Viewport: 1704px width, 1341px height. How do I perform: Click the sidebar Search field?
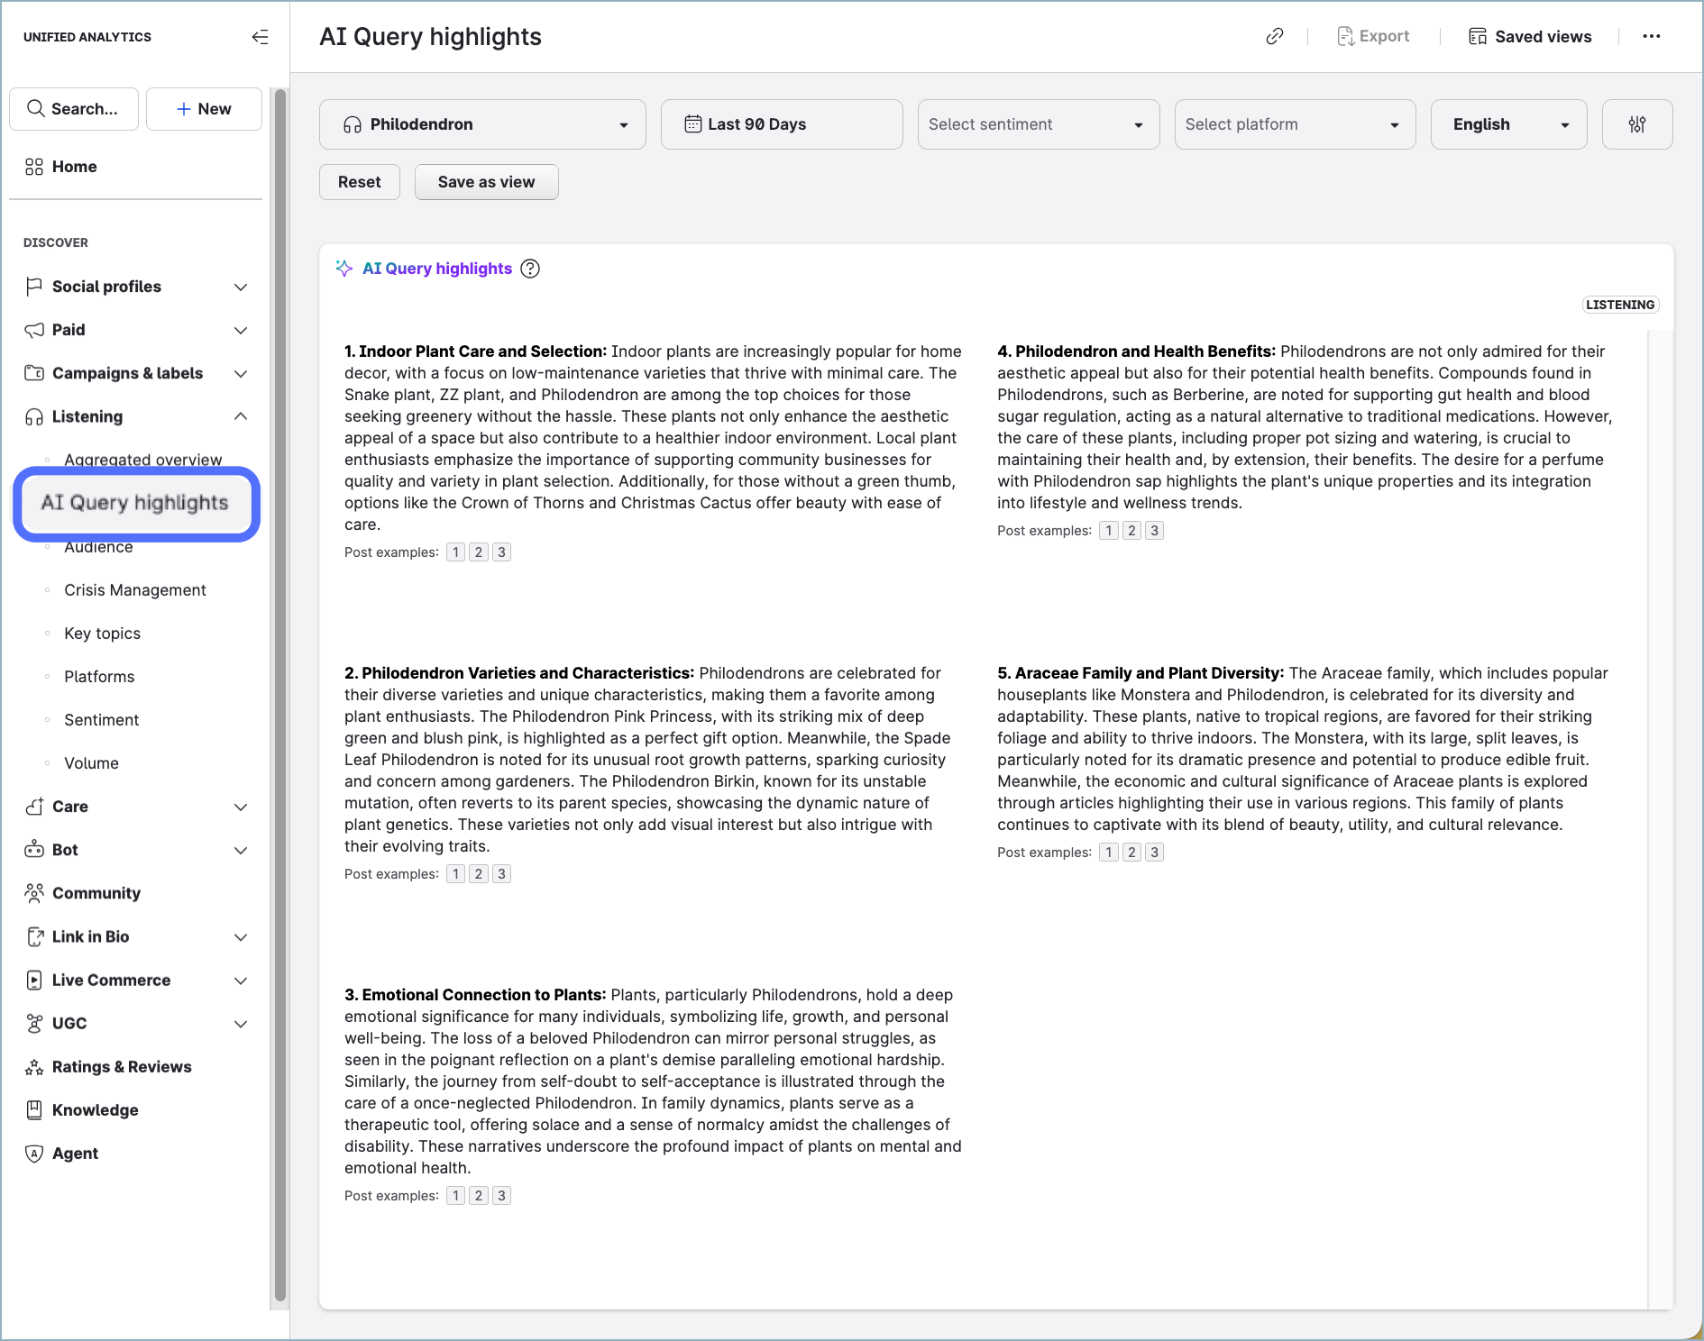(74, 109)
